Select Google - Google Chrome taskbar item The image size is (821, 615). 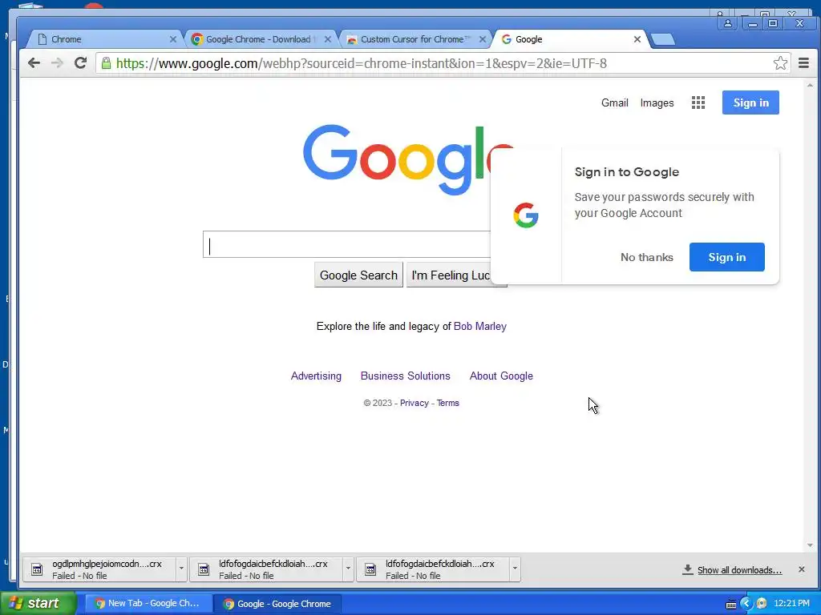click(278, 604)
